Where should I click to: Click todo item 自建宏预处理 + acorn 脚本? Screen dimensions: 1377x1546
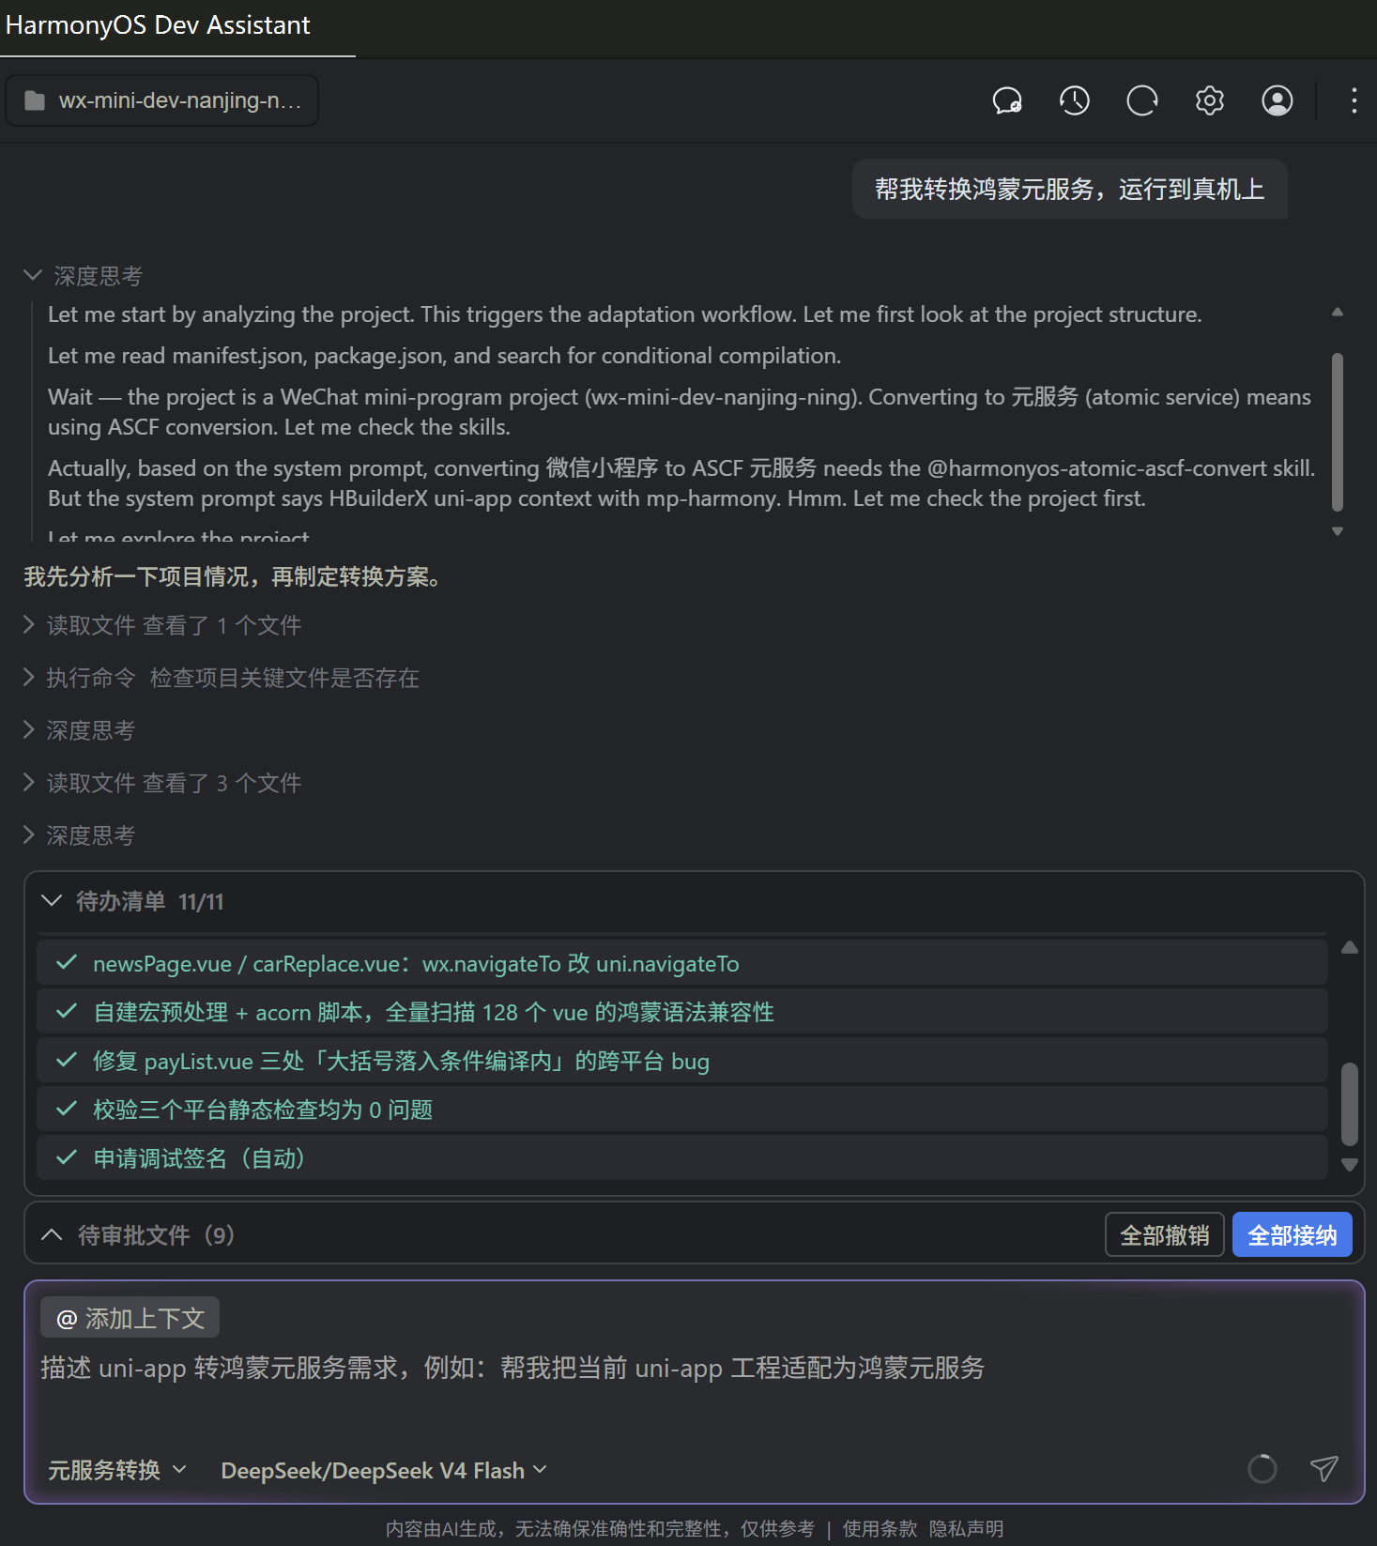(682, 1012)
